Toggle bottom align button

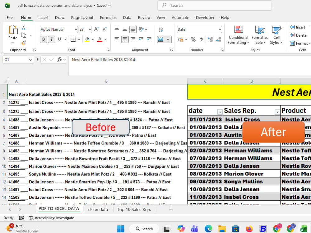[133, 29]
